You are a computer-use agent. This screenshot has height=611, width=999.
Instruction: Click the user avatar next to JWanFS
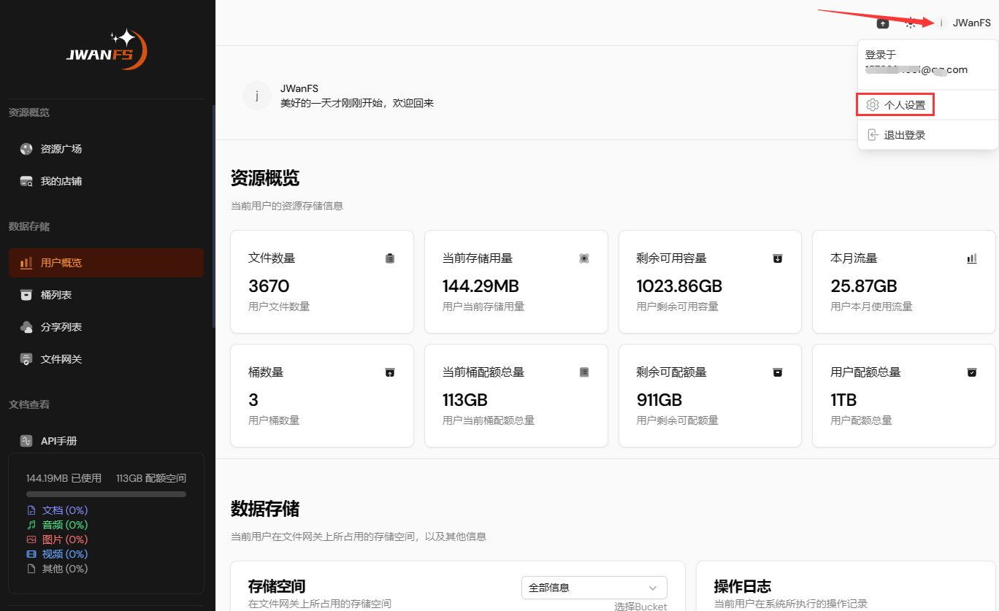(941, 23)
